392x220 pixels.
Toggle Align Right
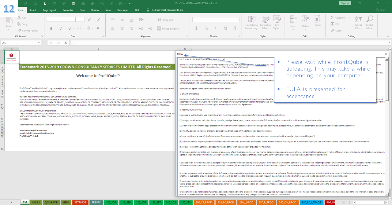(x=131, y=28)
